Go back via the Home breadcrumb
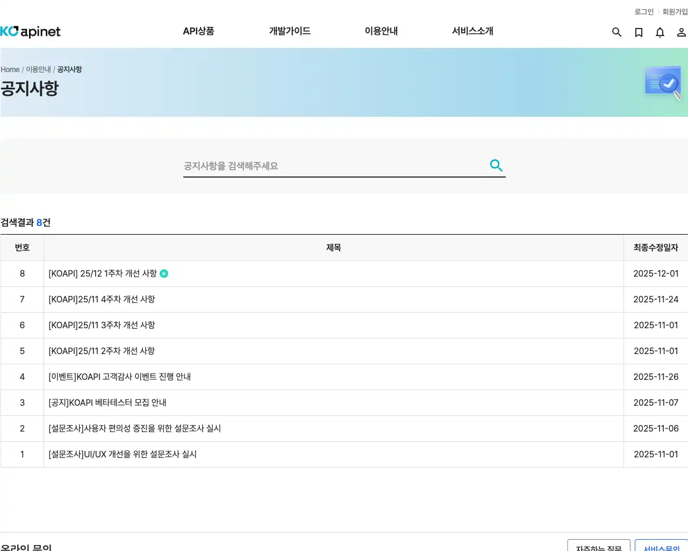 pyautogui.click(x=10, y=69)
